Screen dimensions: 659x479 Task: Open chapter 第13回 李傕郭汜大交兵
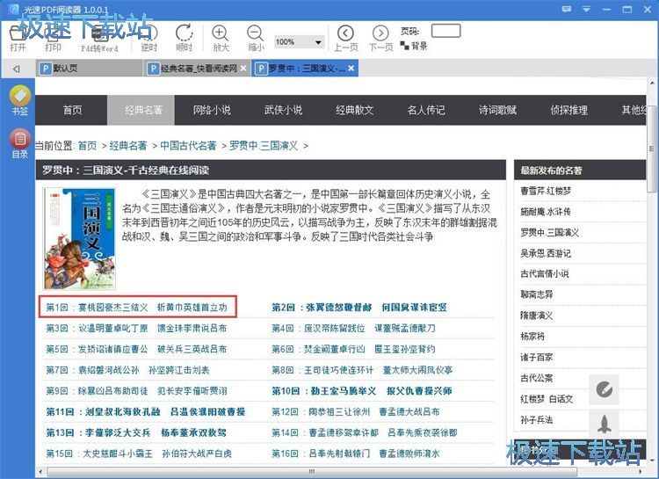[136, 432]
